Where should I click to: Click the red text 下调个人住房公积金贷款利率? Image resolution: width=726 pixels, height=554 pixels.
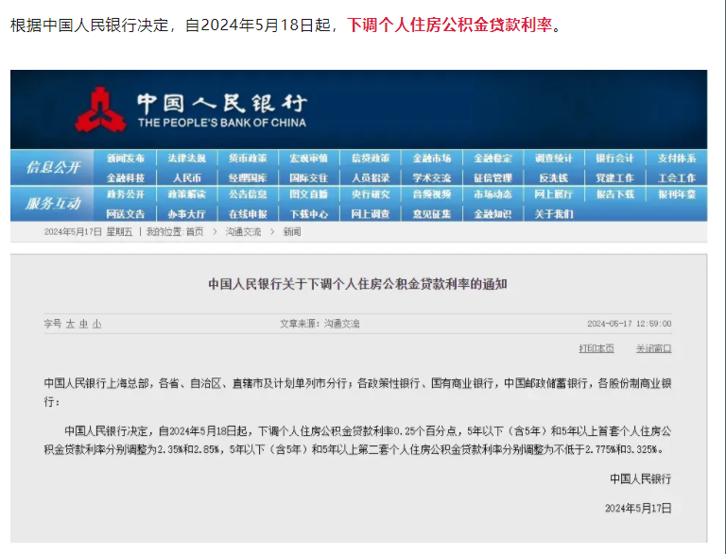pos(450,25)
